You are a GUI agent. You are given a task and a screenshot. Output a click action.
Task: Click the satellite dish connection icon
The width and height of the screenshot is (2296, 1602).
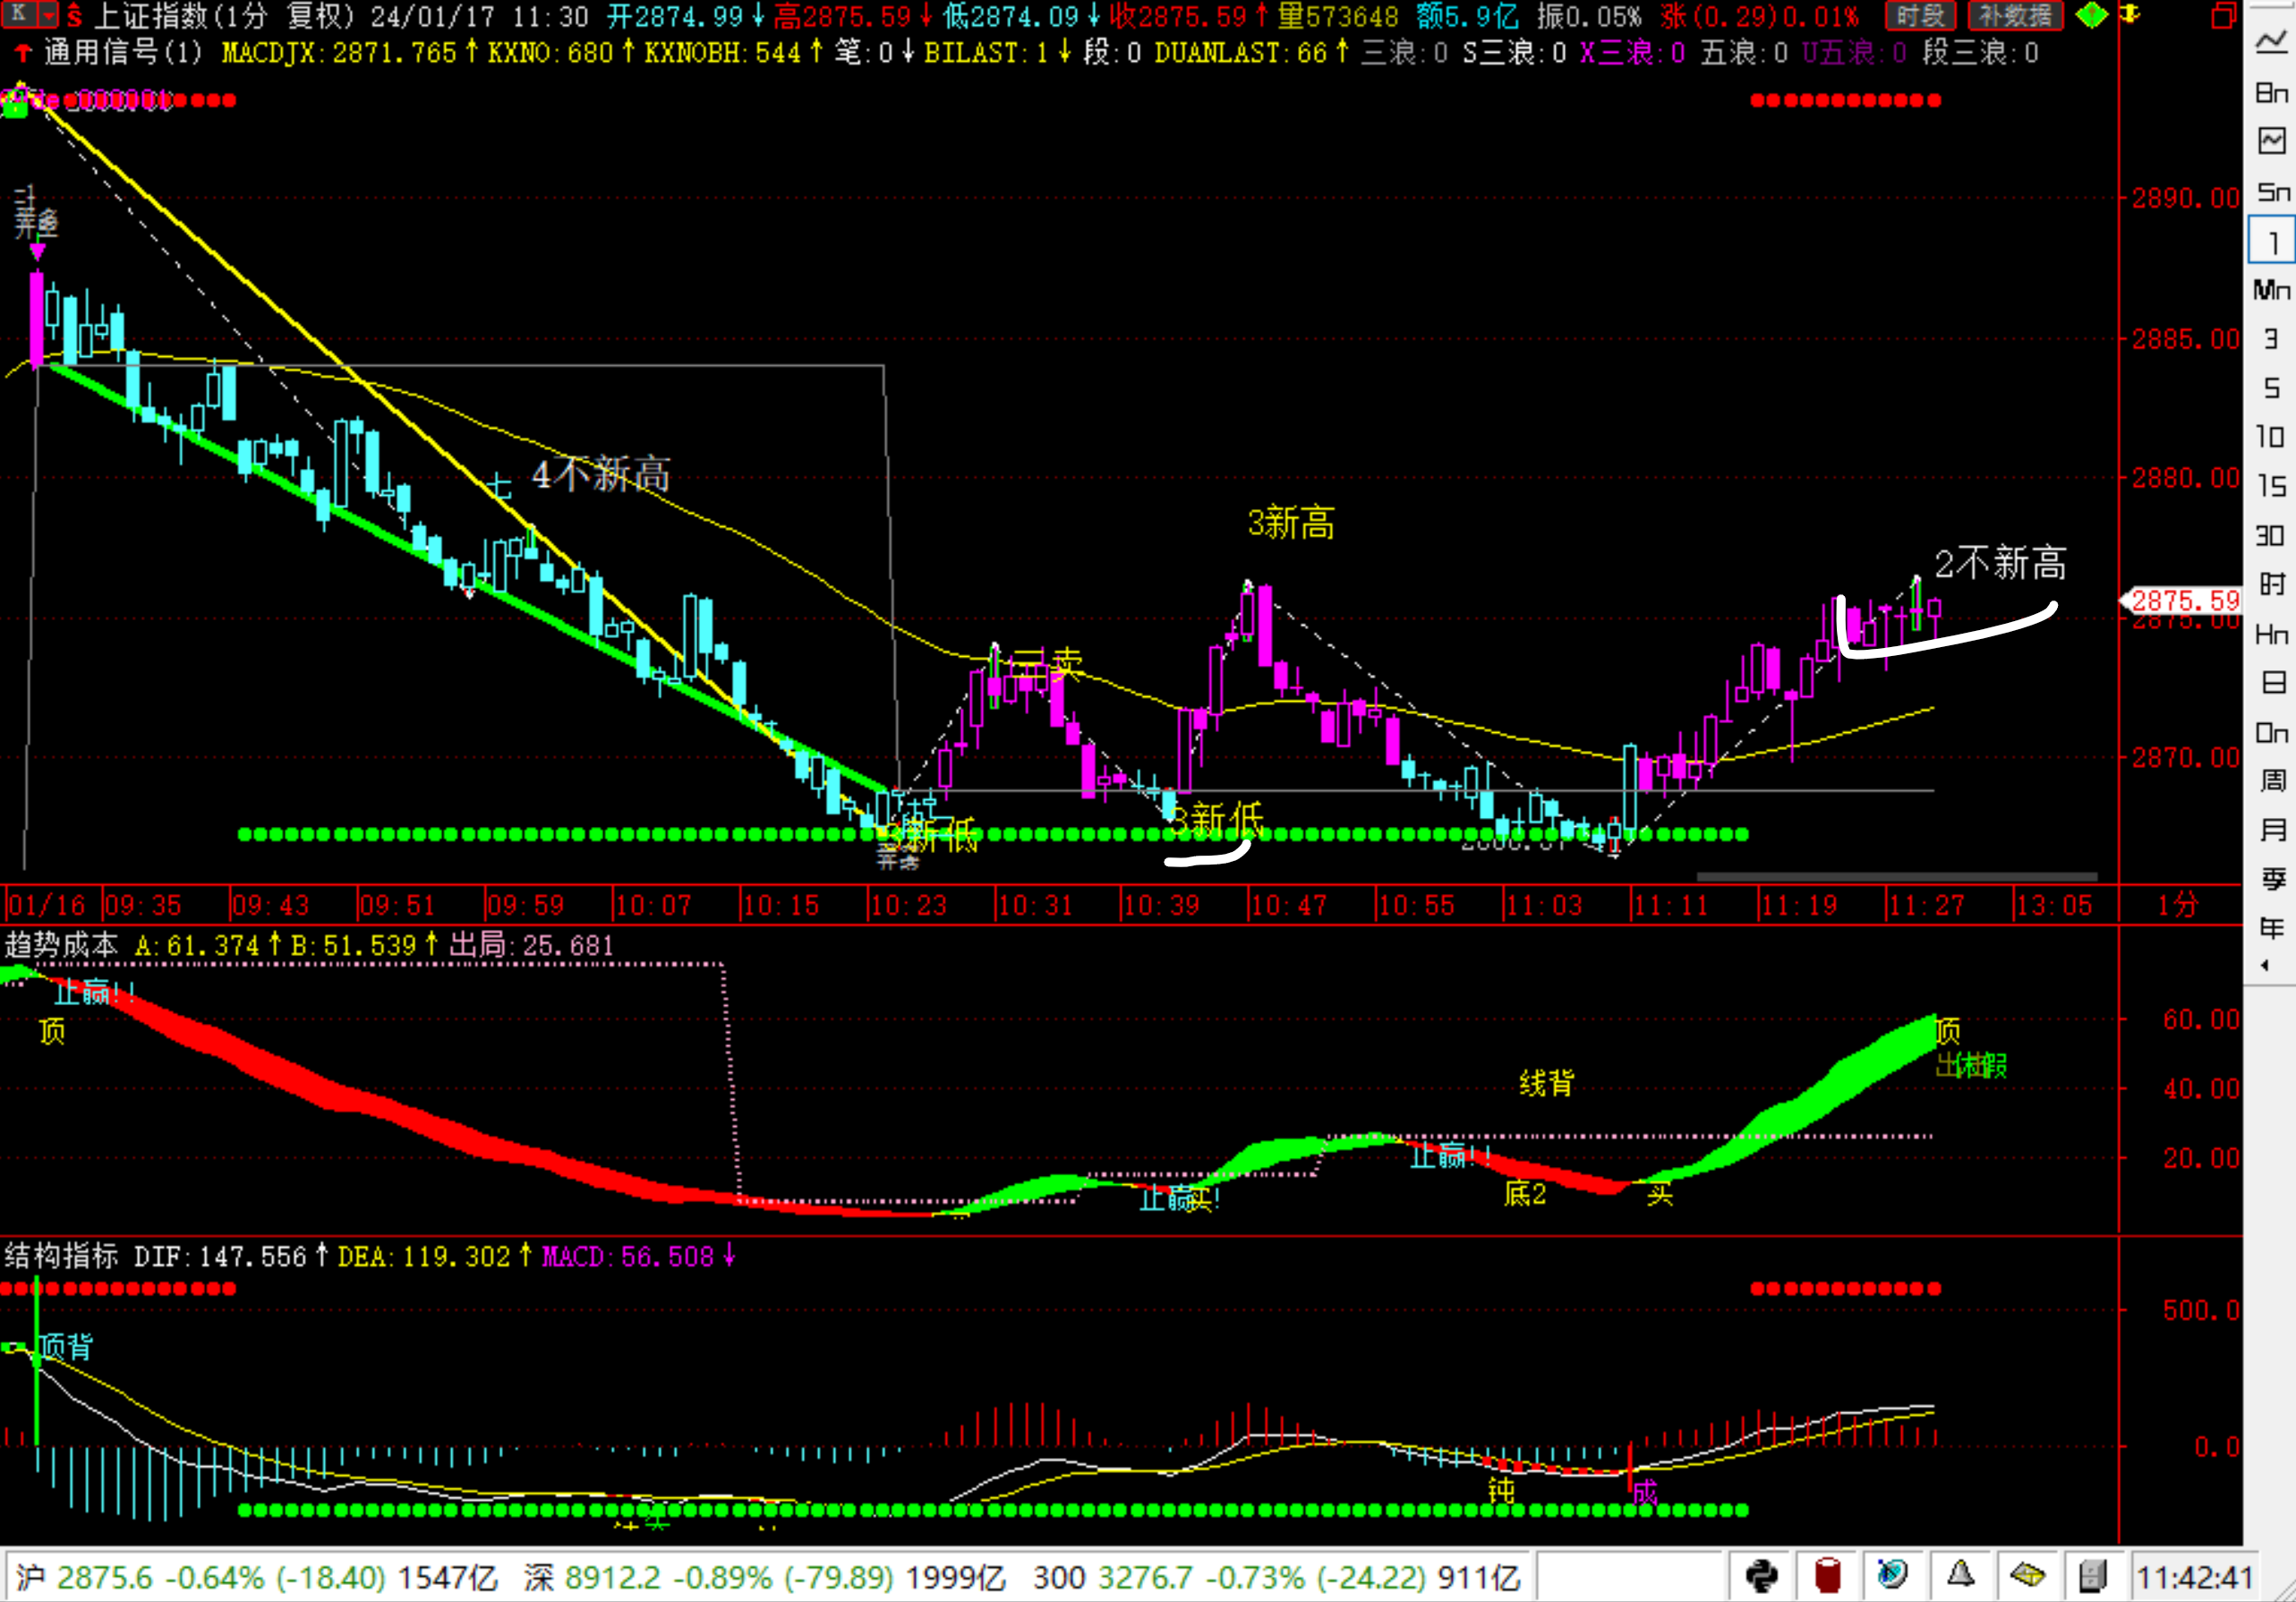[x=1892, y=1576]
